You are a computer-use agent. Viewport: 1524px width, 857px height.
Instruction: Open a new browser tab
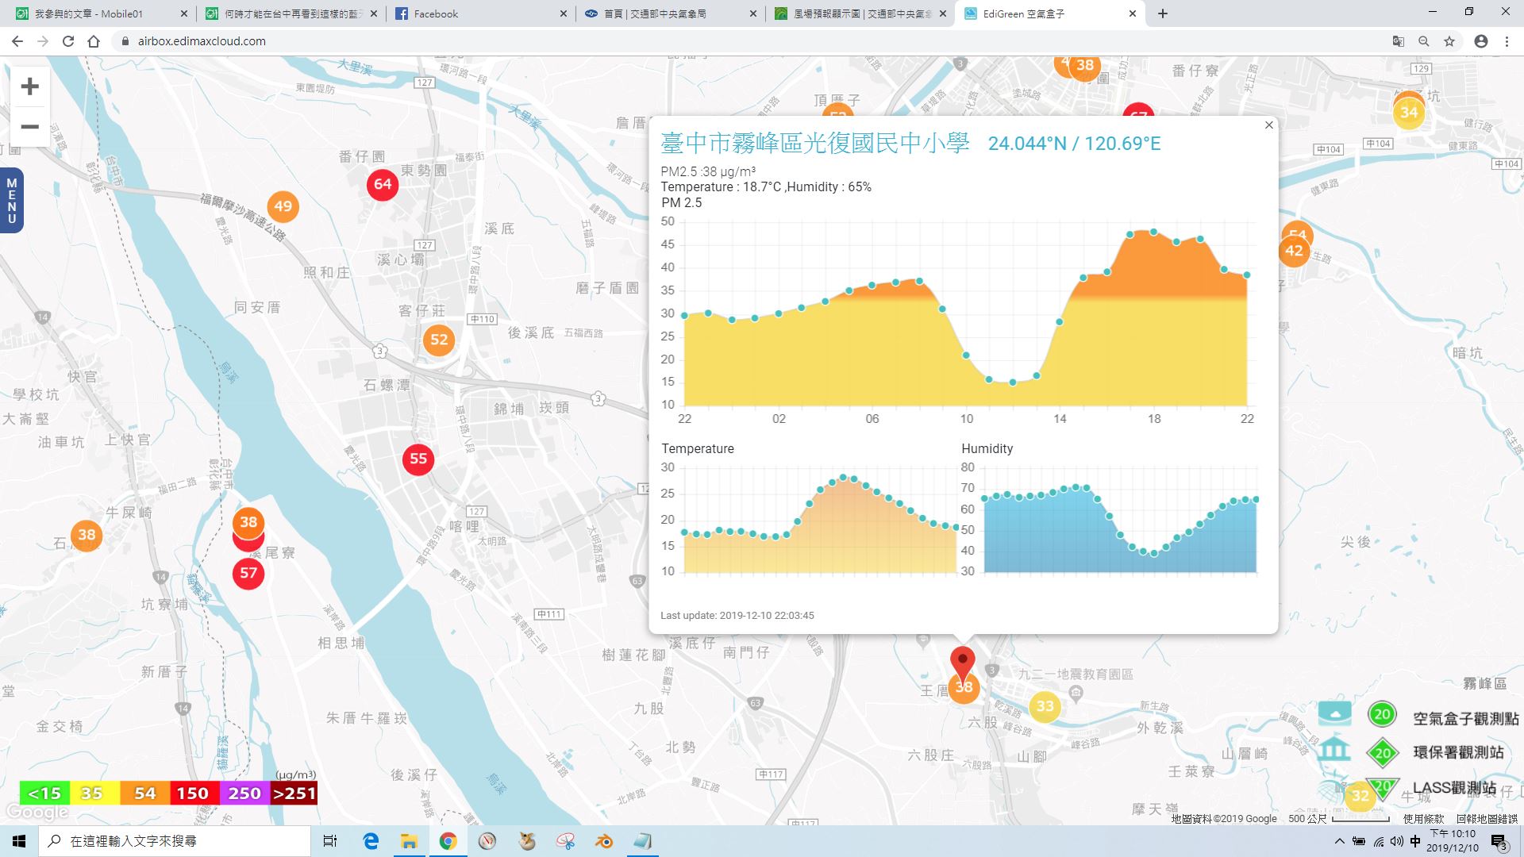pyautogui.click(x=1163, y=13)
